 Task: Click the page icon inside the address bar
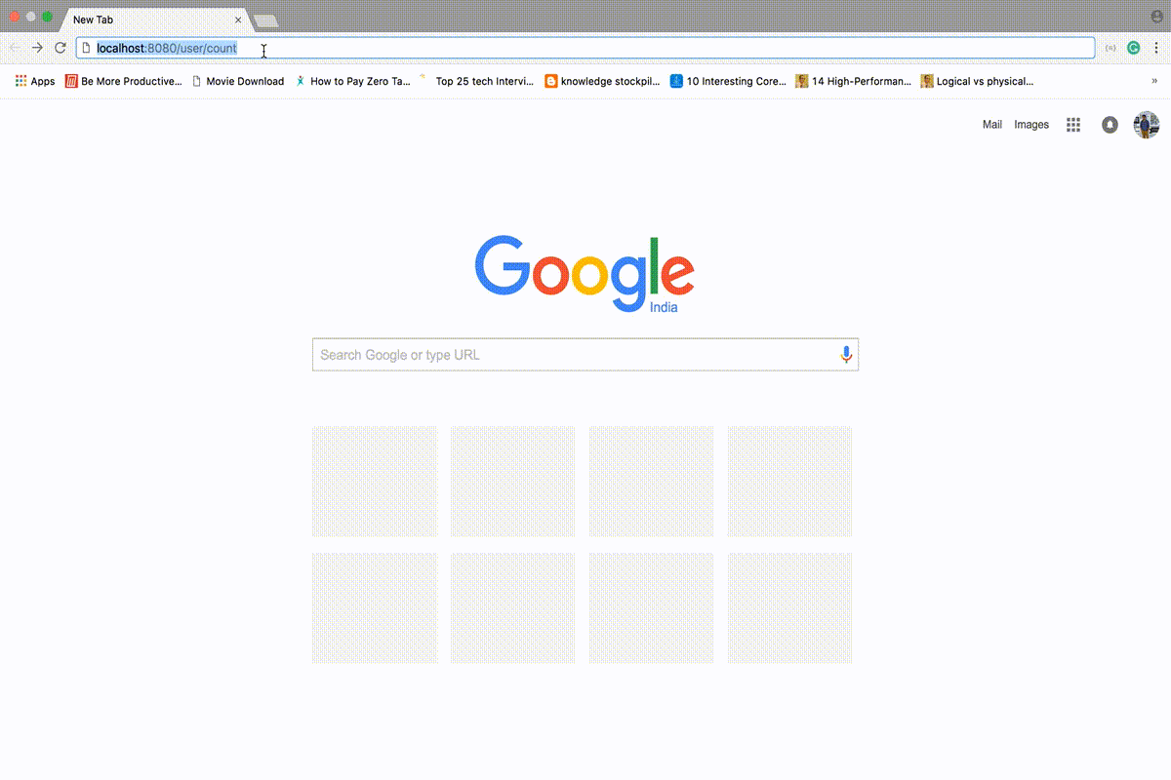tap(86, 48)
